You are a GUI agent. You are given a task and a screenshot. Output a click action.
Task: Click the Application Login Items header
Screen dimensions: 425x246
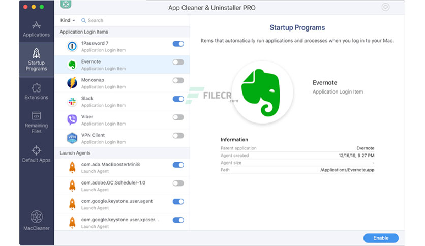tap(84, 32)
